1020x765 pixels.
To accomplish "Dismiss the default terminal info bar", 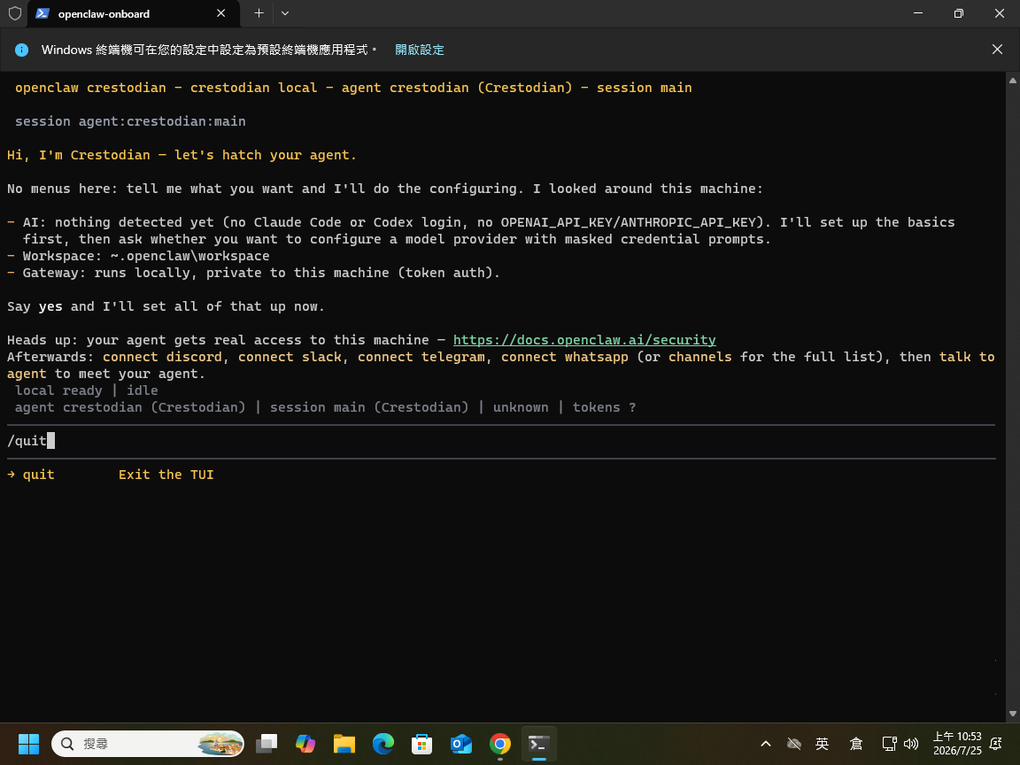I will tap(997, 50).
